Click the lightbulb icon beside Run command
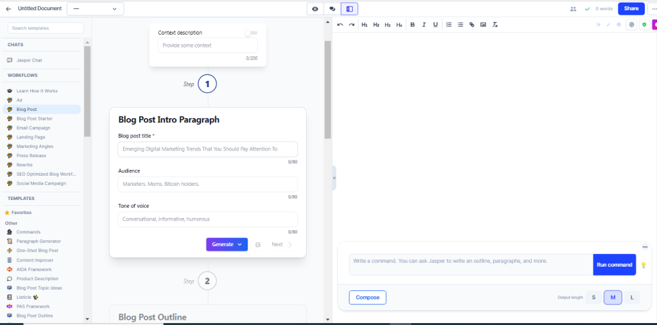Viewport: 657px width, 325px height. click(644, 265)
